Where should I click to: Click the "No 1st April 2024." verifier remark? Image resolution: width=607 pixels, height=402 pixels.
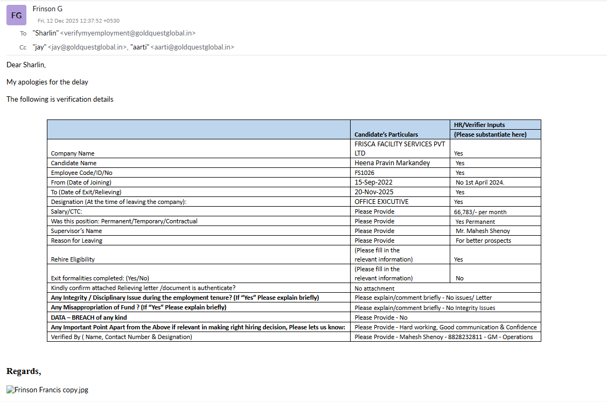pos(480,182)
